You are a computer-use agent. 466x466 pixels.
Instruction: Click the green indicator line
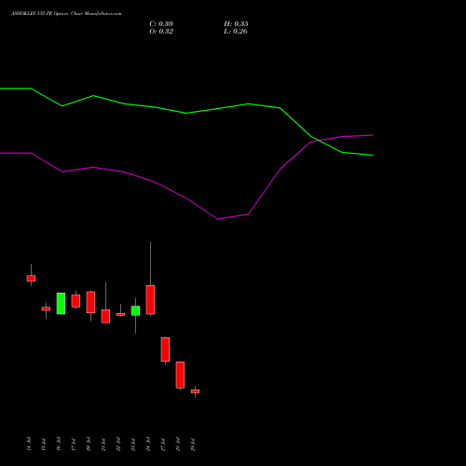tap(186, 113)
